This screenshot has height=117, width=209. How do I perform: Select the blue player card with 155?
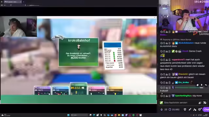point(60,90)
